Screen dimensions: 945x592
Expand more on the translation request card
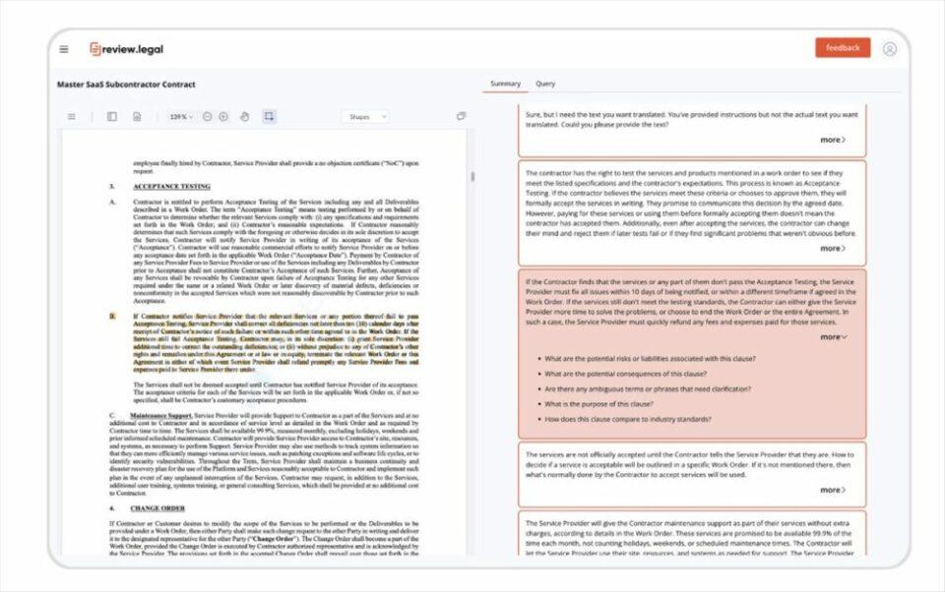pyautogui.click(x=833, y=140)
